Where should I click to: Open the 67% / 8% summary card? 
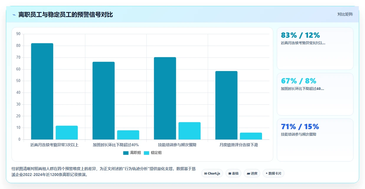(x=315, y=94)
